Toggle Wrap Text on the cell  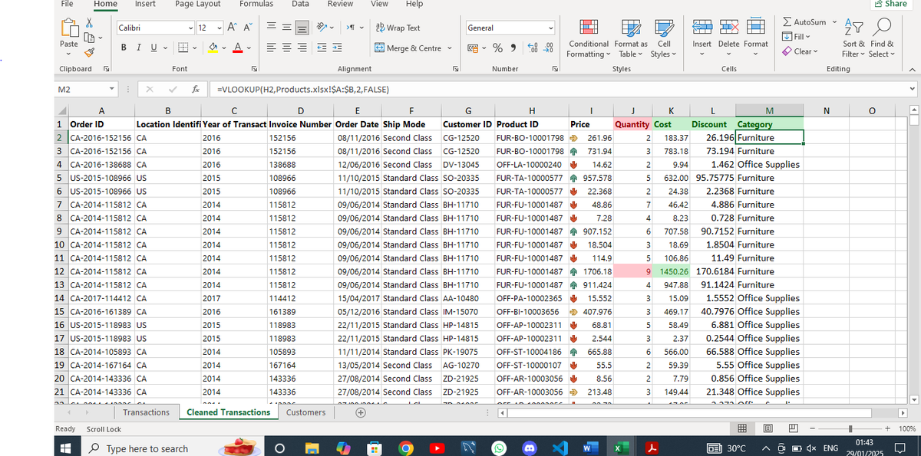pyautogui.click(x=398, y=28)
